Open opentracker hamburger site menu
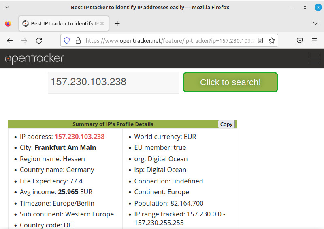This screenshot has width=324, height=229. pos(315,59)
